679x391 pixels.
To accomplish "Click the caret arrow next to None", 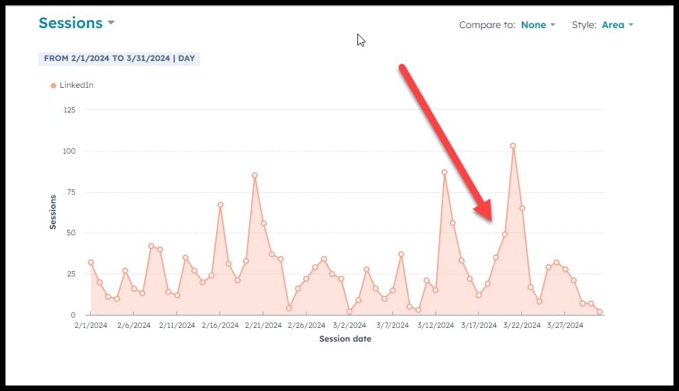I will click(x=552, y=25).
